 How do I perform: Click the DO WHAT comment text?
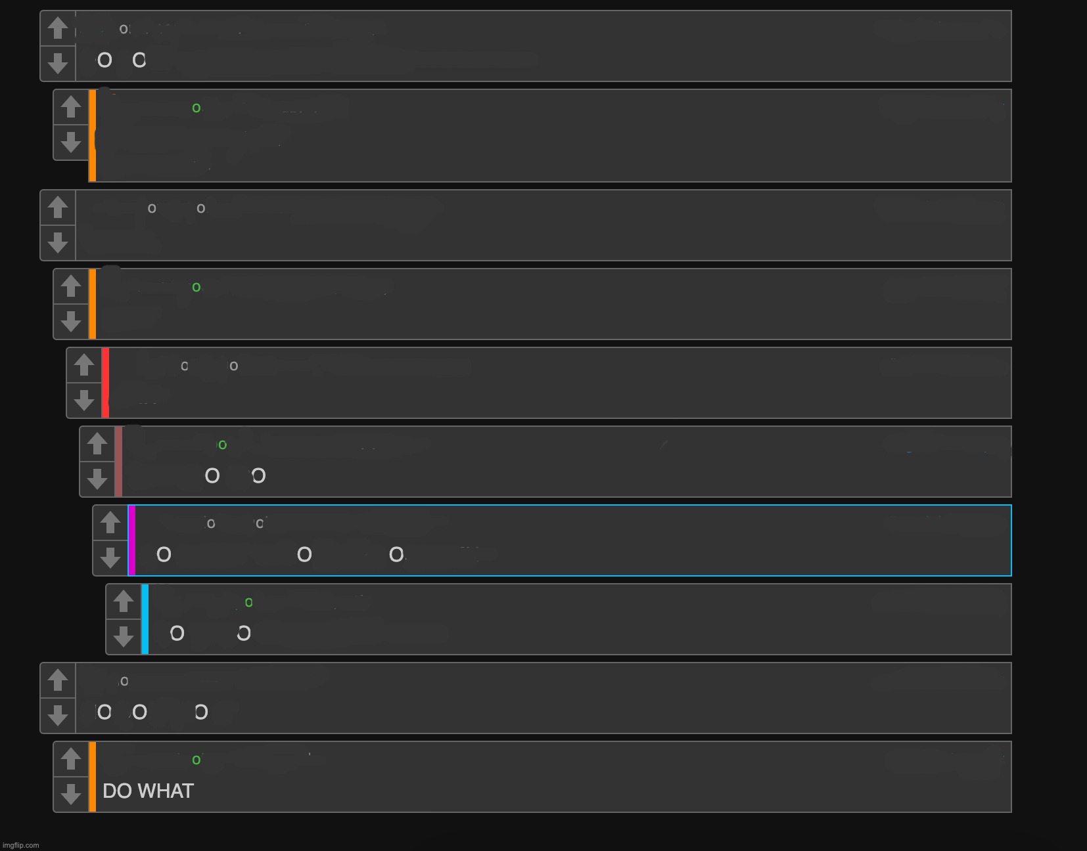tap(148, 791)
